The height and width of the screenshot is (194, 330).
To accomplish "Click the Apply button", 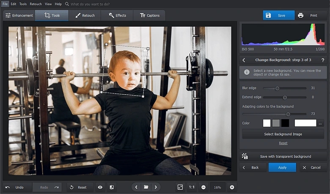I will click(282, 167).
